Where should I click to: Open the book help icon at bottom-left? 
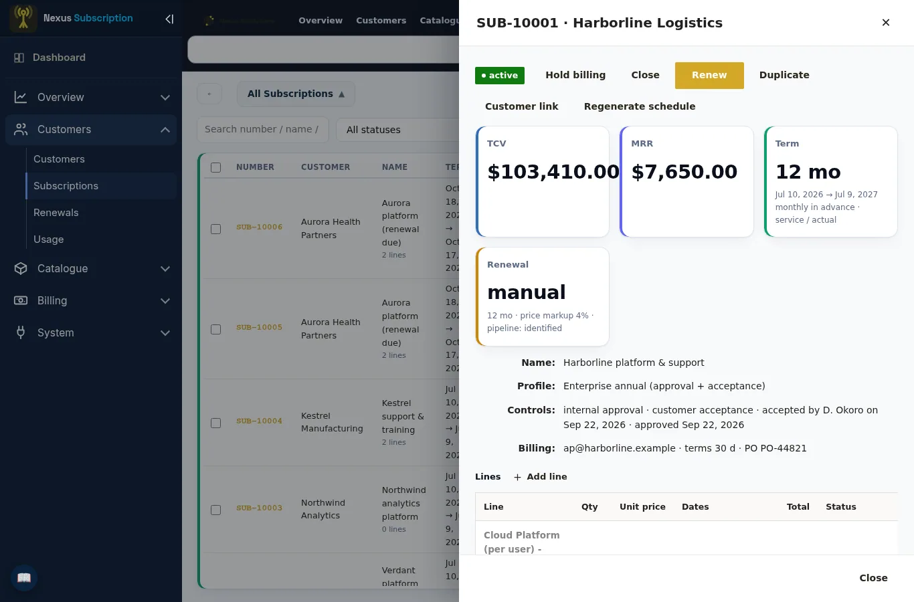(x=24, y=578)
